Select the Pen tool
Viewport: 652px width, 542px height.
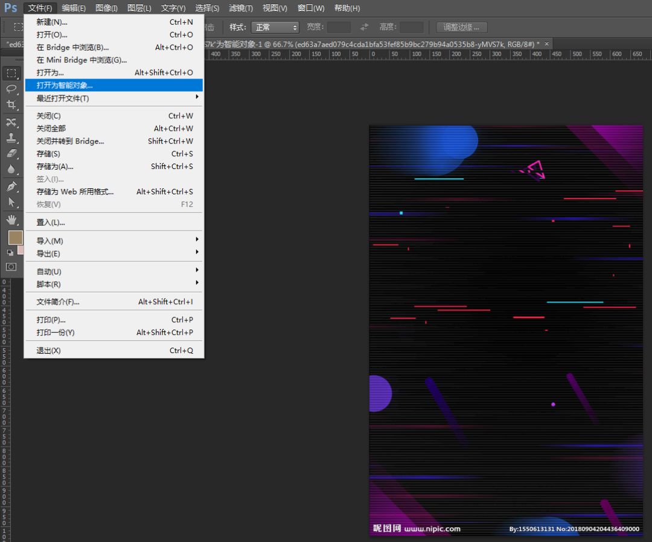point(11,187)
